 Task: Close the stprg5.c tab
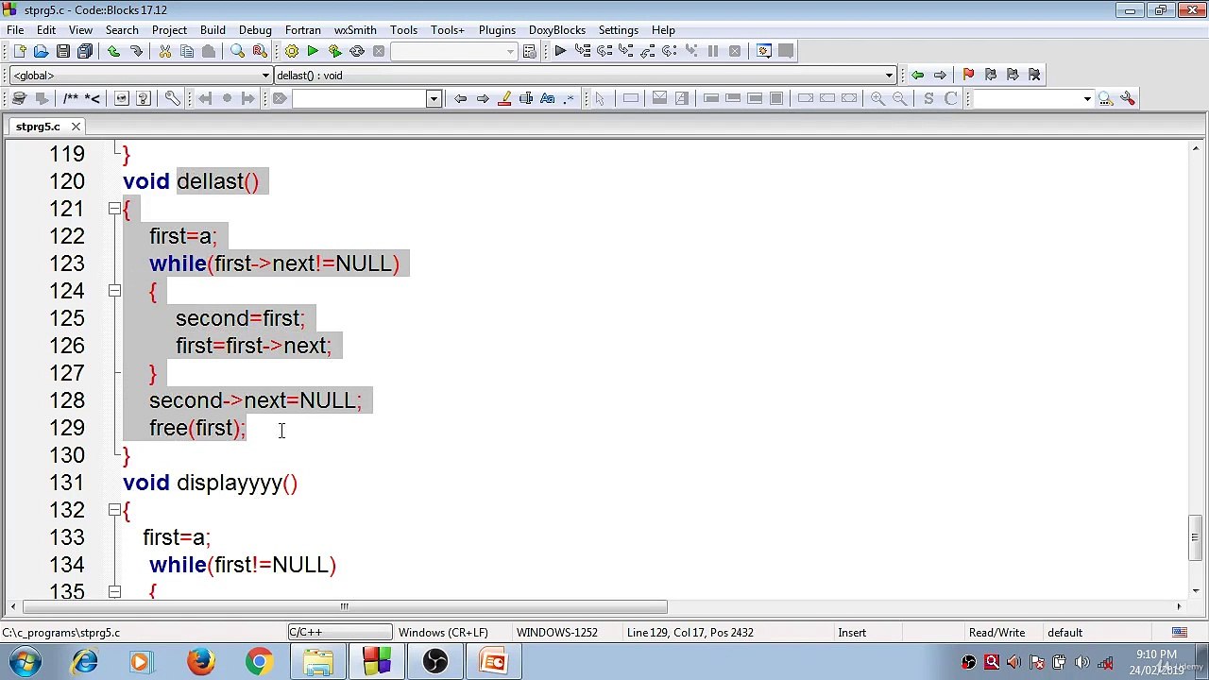(76, 127)
